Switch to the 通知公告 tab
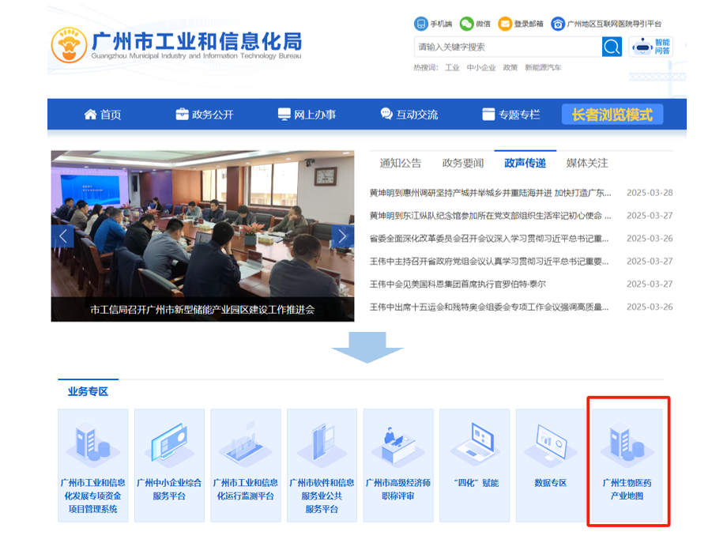The height and width of the screenshot is (543, 712). [401, 163]
